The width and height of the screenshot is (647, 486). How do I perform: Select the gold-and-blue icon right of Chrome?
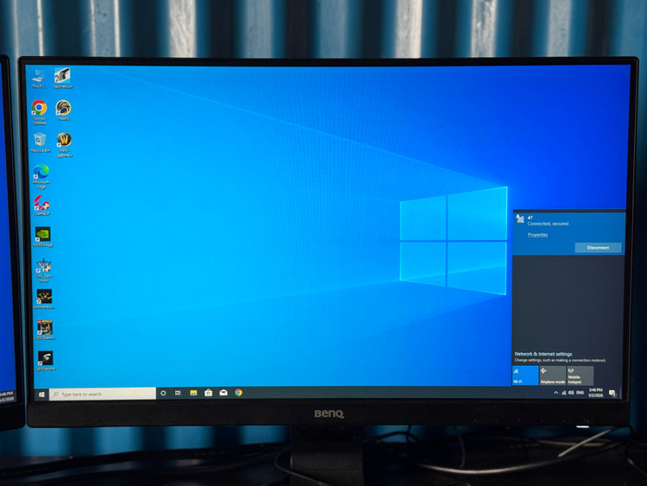pyautogui.click(x=64, y=110)
